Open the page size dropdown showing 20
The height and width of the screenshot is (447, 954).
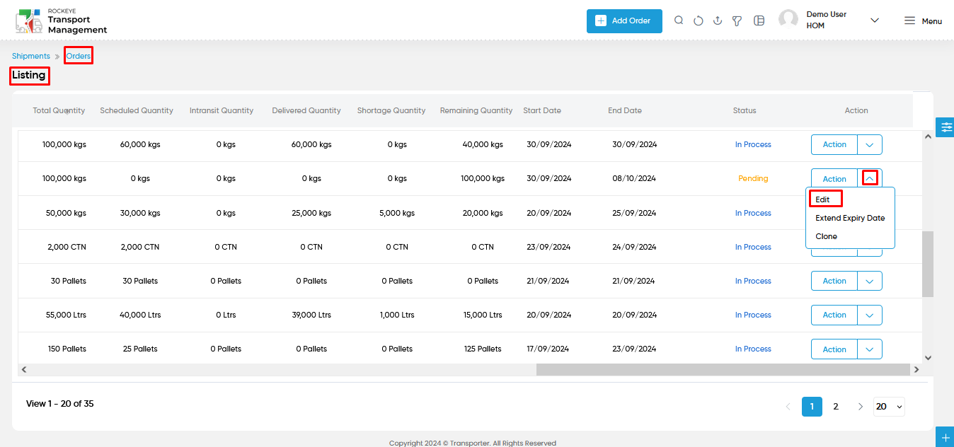pyautogui.click(x=889, y=407)
